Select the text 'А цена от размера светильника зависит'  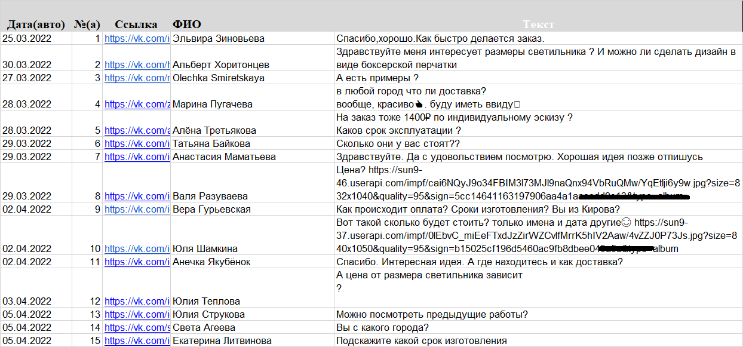pyautogui.click(x=429, y=275)
